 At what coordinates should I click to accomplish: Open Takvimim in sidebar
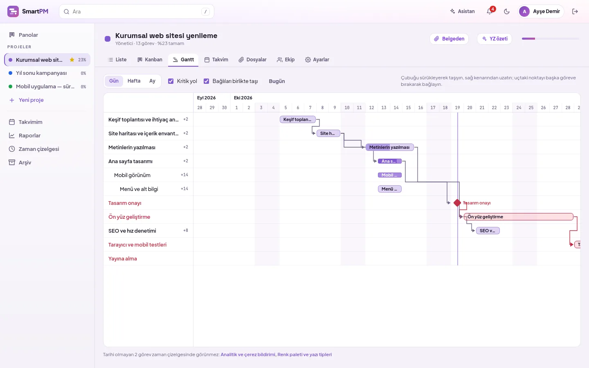(47, 122)
